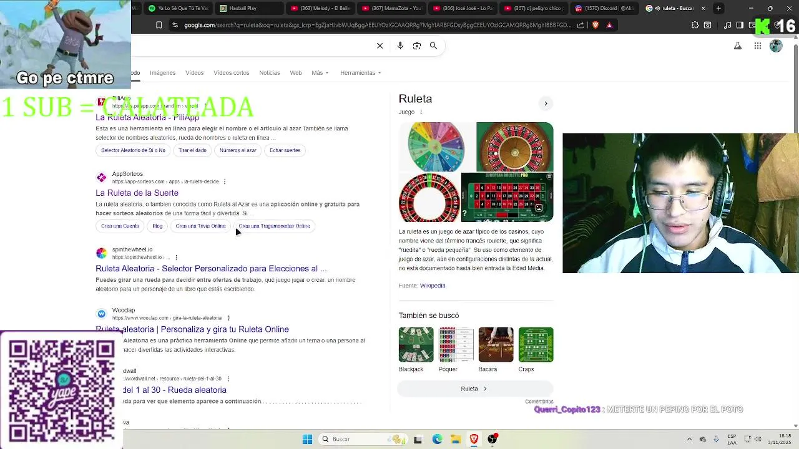
Task: Click the Ruleta more button with arrow
Action: 474,389
